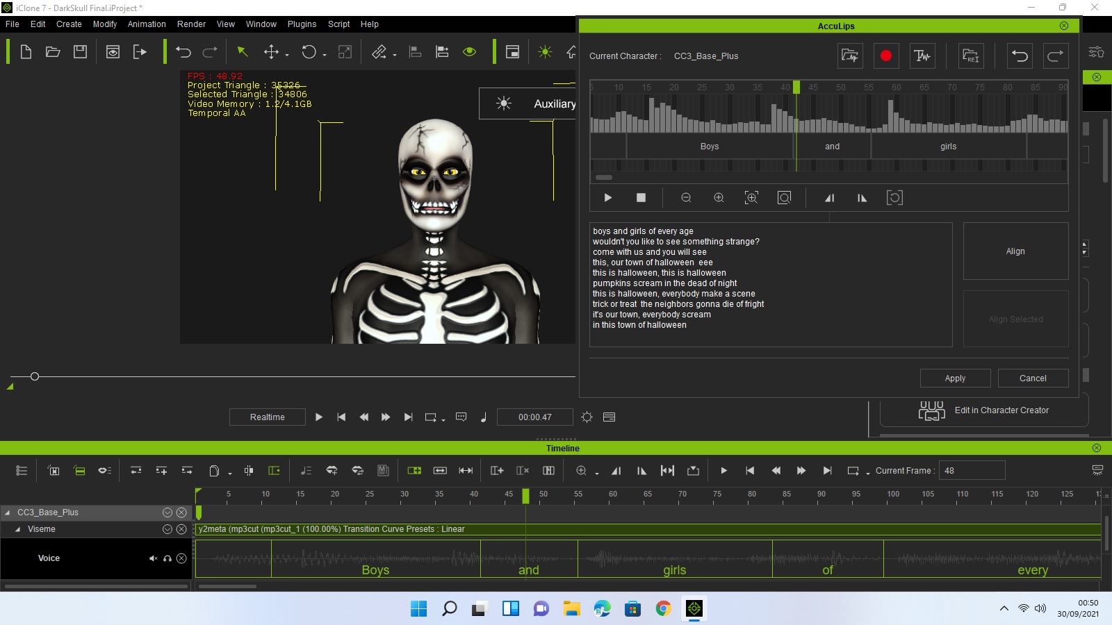The width and height of the screenshot is (1112, 625).
Task: Set mark-in point in AccuLips
Action: [829, 198]
